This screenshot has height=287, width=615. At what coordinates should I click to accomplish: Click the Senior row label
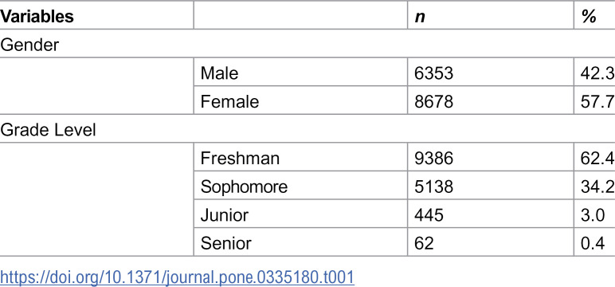[226, 243]
